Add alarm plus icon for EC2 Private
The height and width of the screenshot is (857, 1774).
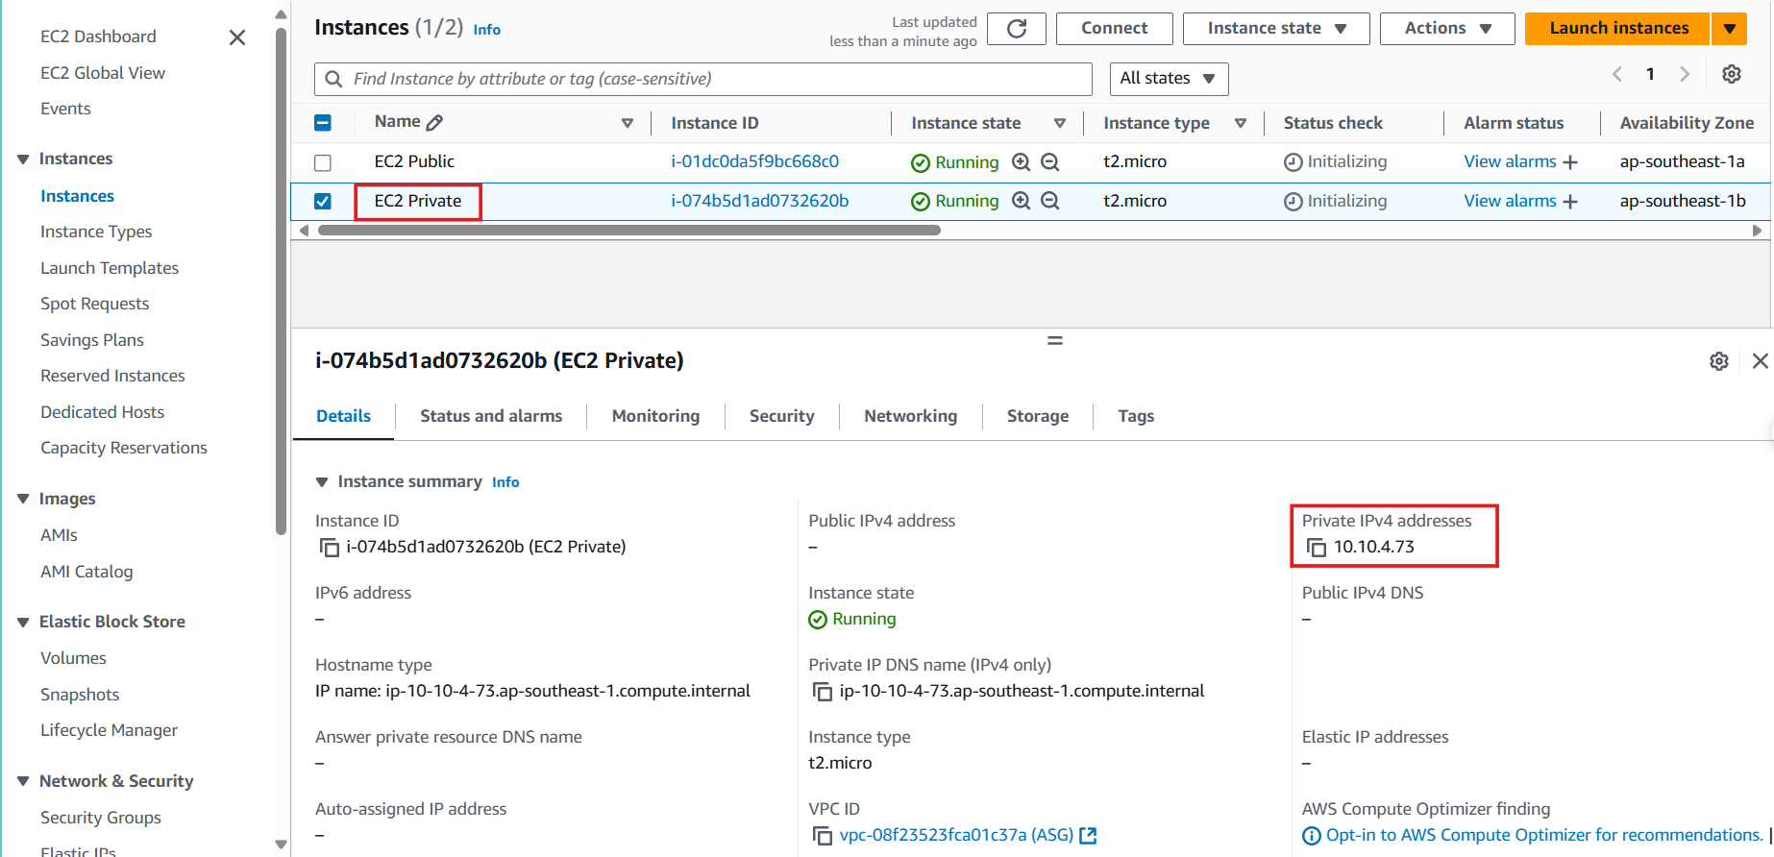coord(1570,201)
